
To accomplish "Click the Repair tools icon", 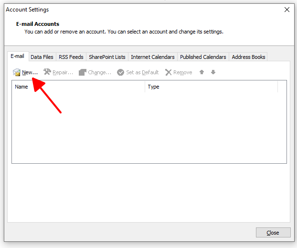I will [x=47, y=72].
